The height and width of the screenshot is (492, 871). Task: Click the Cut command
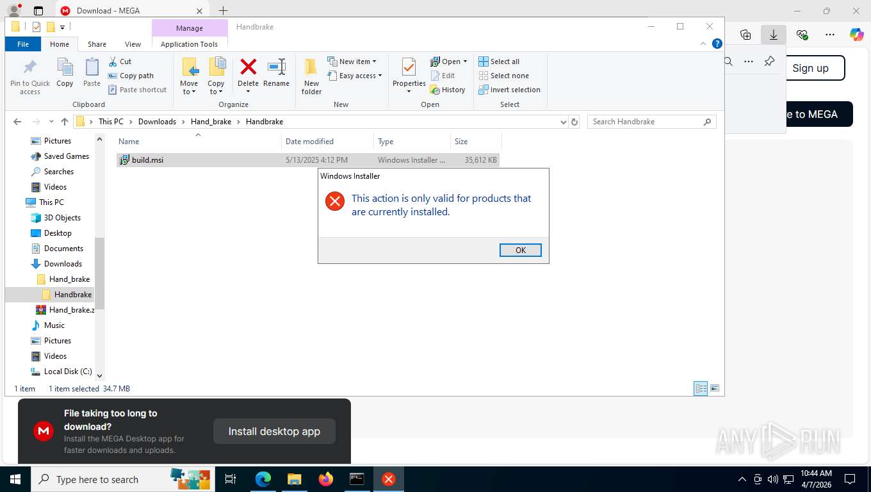point(120,61)
